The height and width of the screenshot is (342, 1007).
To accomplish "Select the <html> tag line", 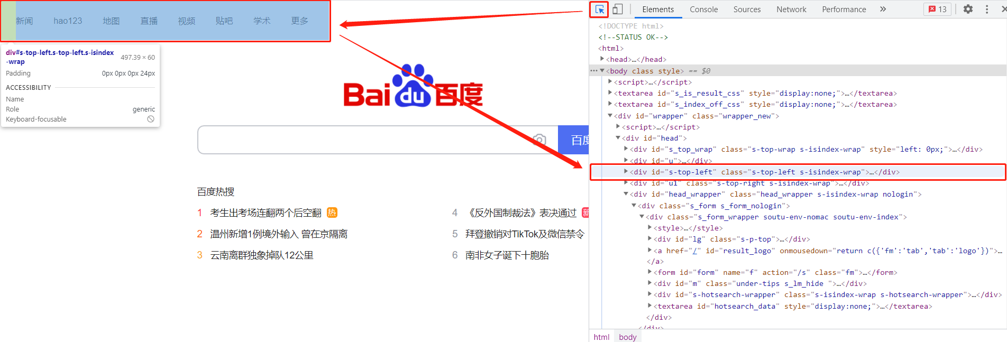I will [x=611, y=48].
